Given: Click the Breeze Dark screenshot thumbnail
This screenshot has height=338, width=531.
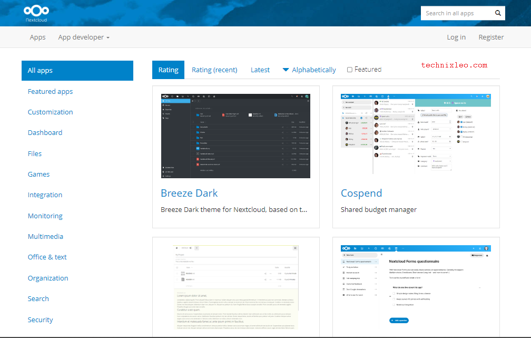Looking at the screenshot, I should [235, 136].
